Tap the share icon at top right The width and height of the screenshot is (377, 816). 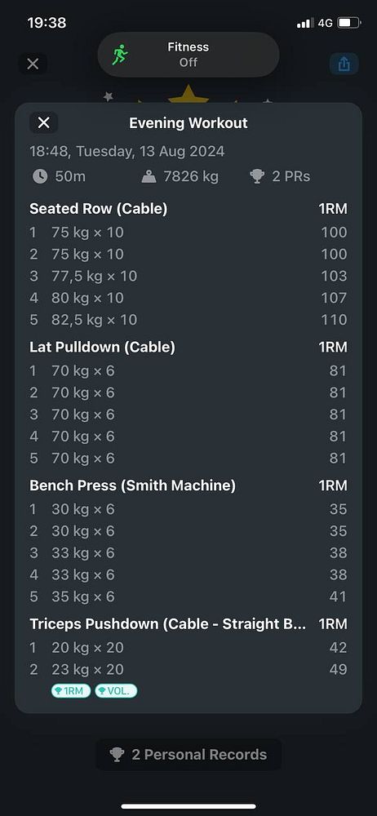(x=344, y=64)
